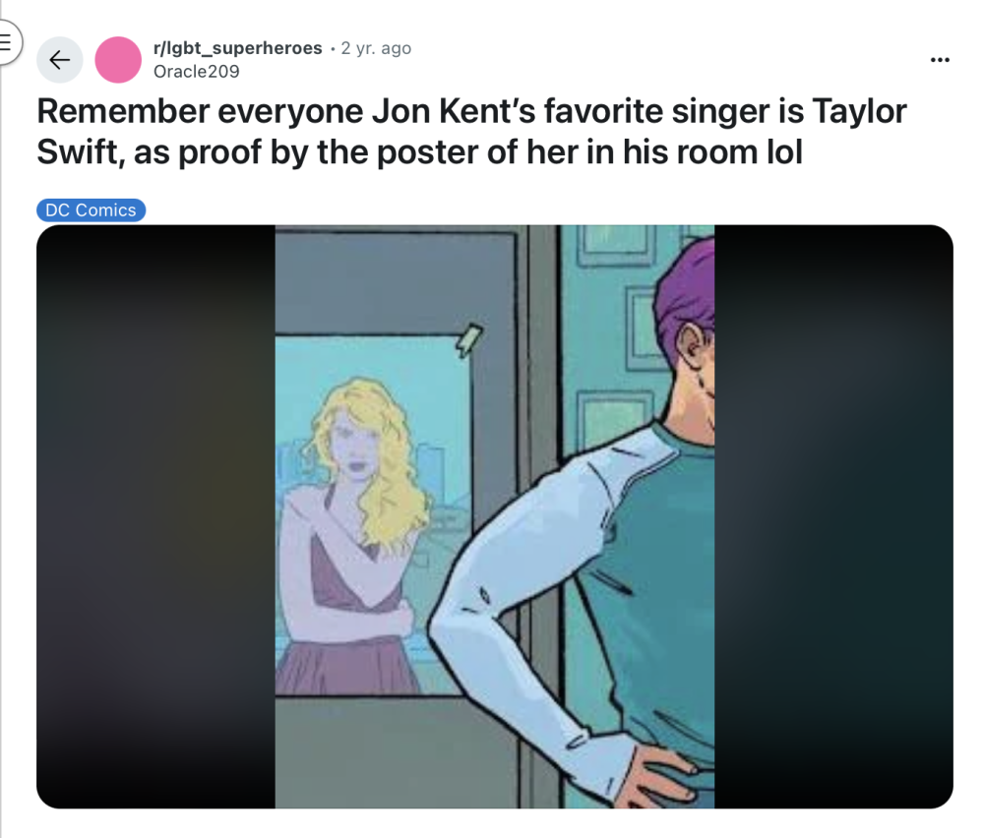Select the Oracle209 username text

tap(196, 71)
